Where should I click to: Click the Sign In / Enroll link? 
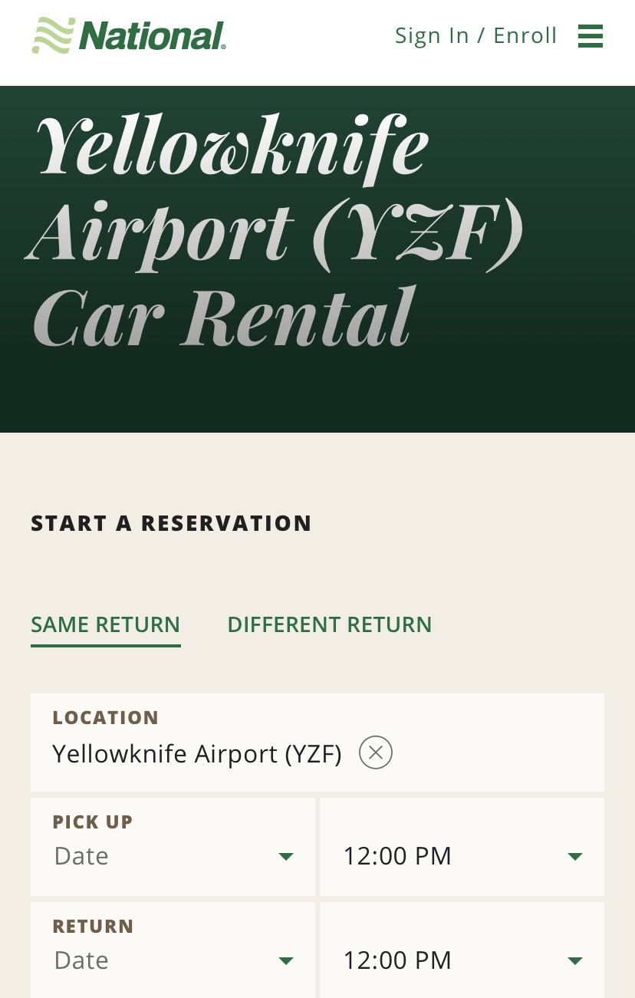[x=475, y=36]
